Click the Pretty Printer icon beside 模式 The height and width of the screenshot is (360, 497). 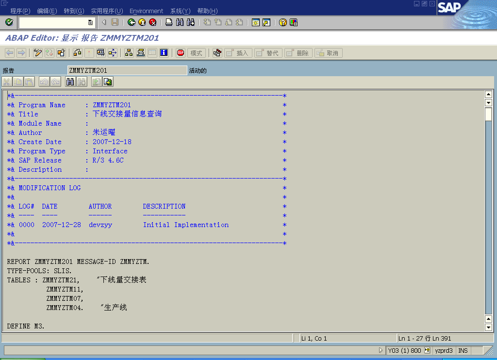point(217,52)
